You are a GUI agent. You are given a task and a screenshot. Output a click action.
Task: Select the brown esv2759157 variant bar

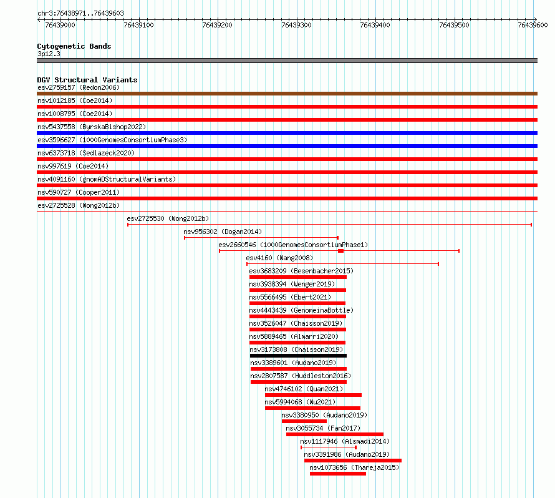point(287,94)
